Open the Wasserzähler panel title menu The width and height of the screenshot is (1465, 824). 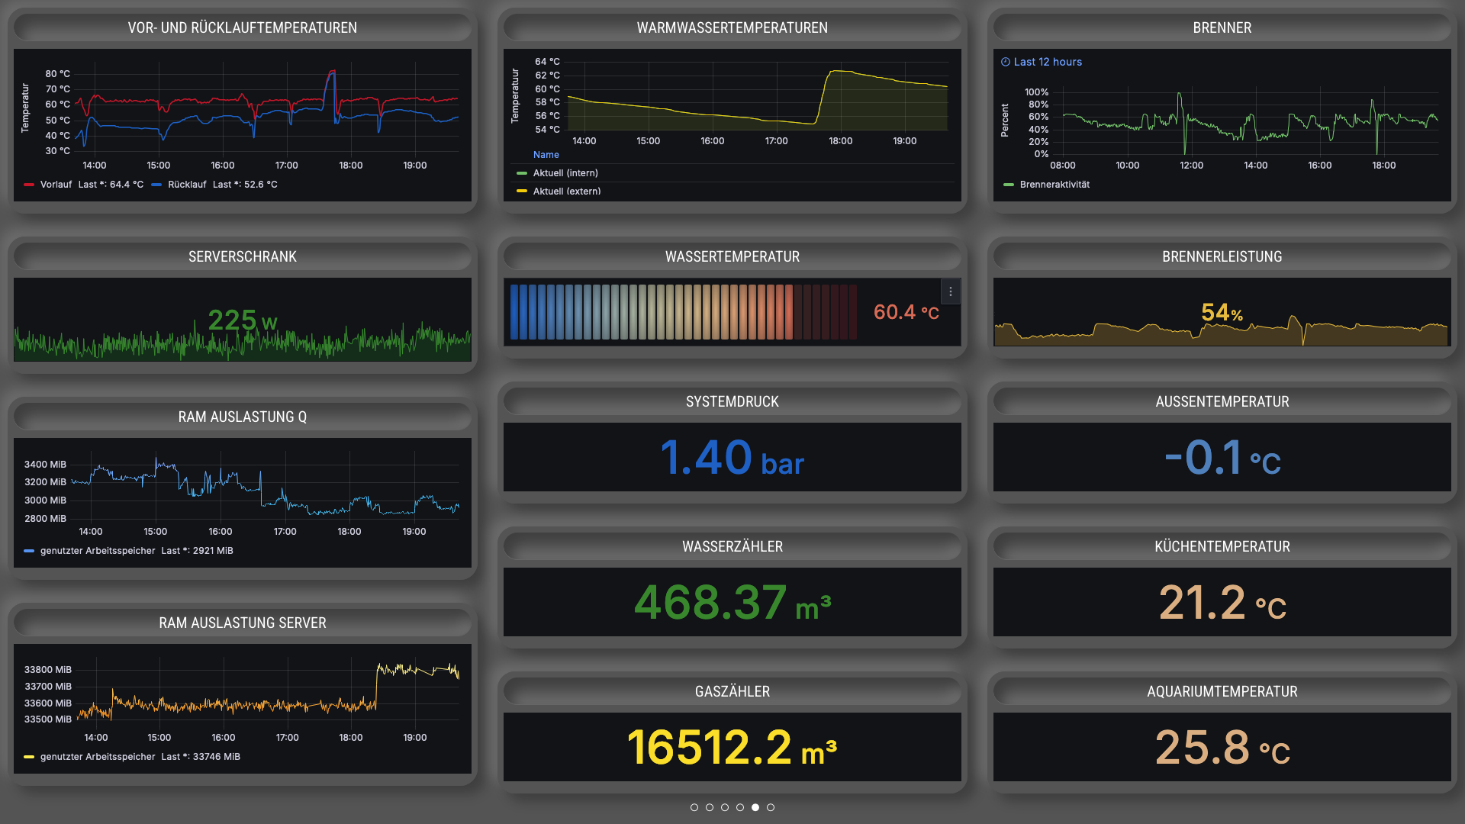[732, 546]
